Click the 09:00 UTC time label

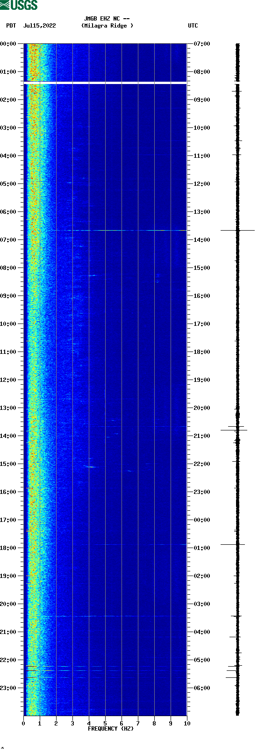point(201,100)
